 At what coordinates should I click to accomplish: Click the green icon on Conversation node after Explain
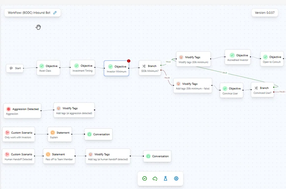[x=89, y=134]
